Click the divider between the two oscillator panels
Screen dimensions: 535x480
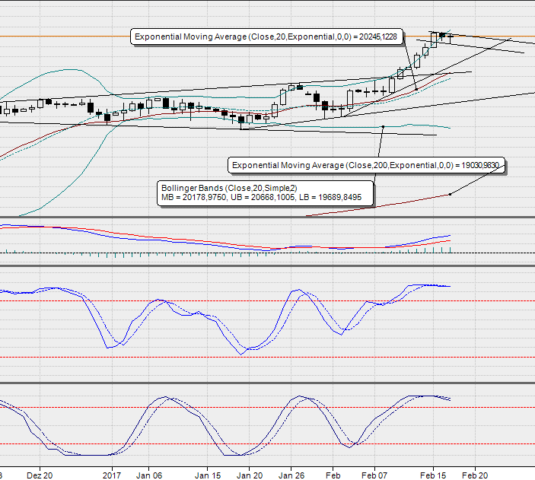coord(268,383)
